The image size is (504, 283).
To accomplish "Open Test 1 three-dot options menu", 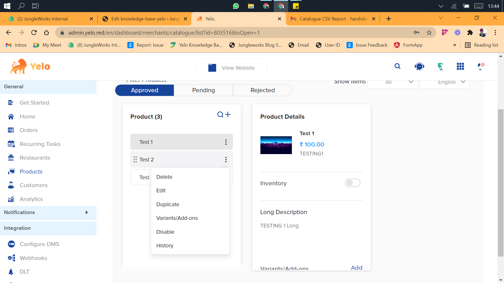I will (x=226, y=142).
